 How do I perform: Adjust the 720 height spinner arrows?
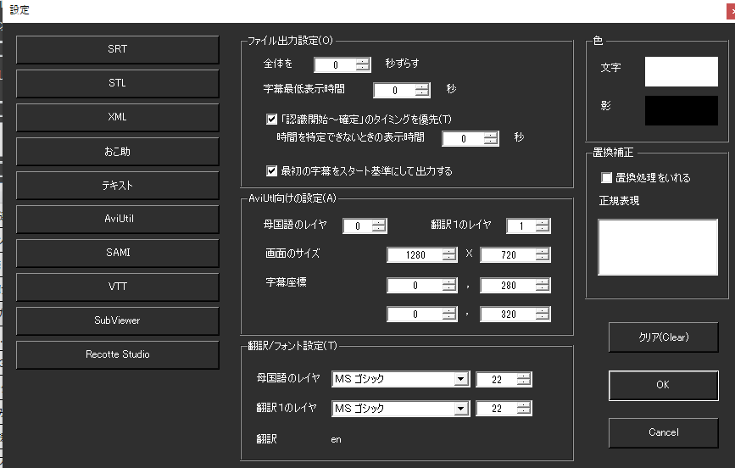(543, 254)
